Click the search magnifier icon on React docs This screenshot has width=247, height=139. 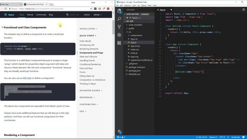(67, 15)
